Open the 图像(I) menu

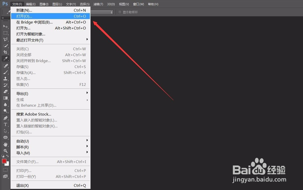click(44, 4)
